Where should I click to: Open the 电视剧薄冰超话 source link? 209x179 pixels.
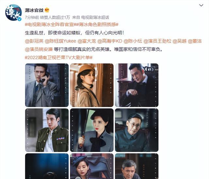[95, 17]
